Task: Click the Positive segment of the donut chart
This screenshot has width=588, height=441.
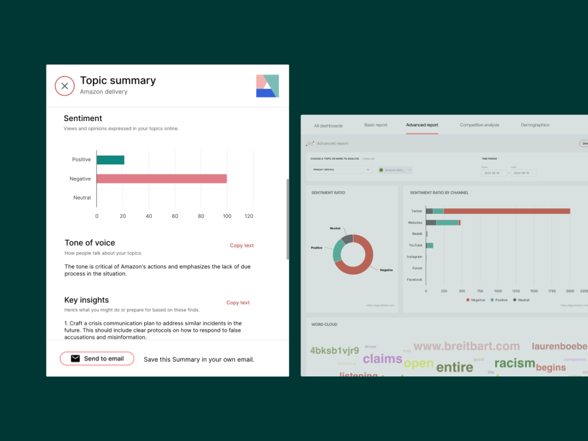Action: pyautogui.click(x=338, y=251)
